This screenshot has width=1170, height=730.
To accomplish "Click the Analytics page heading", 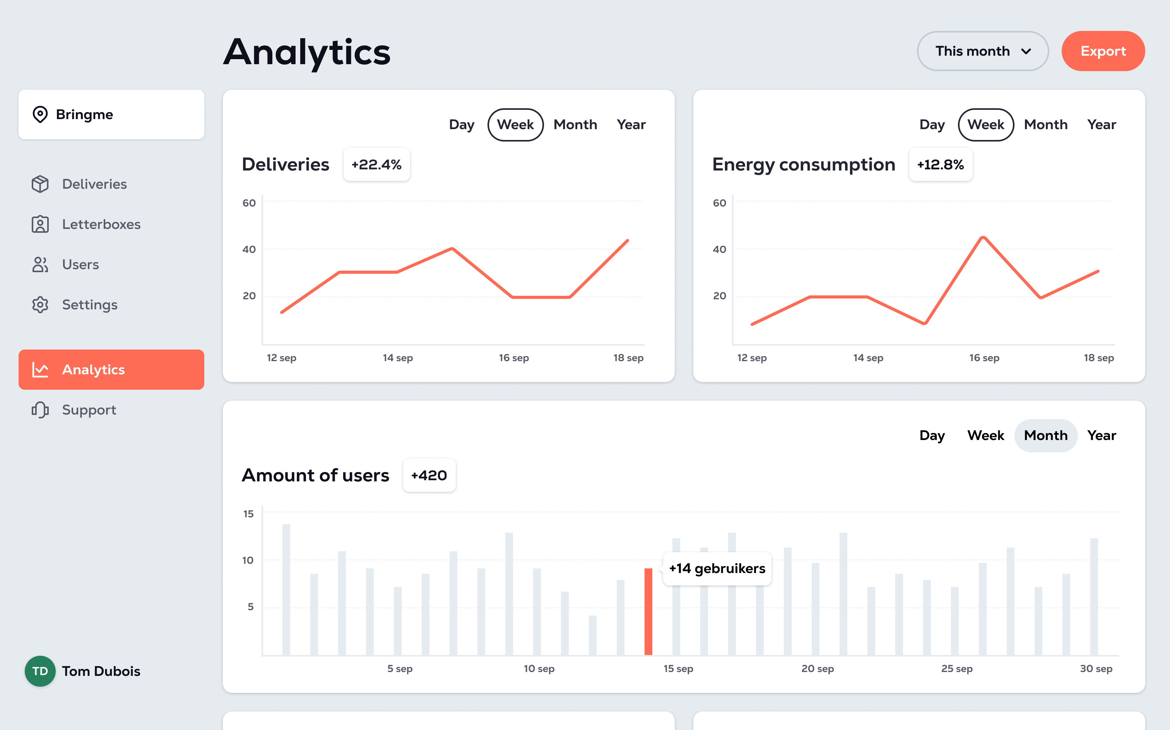I will (x=307, y=52).
